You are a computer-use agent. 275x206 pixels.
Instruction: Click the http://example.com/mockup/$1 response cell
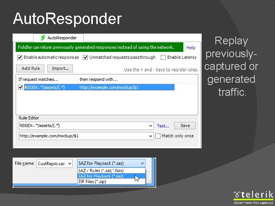[x=109, y=87]
